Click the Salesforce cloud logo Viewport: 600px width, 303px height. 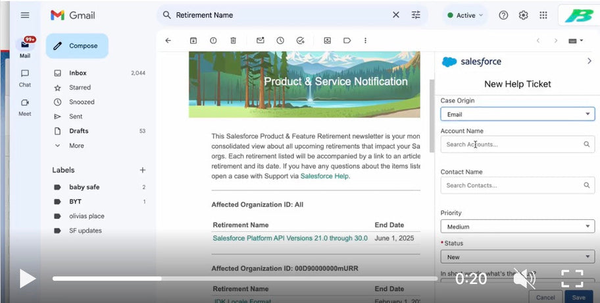click(x=449, y=62)
